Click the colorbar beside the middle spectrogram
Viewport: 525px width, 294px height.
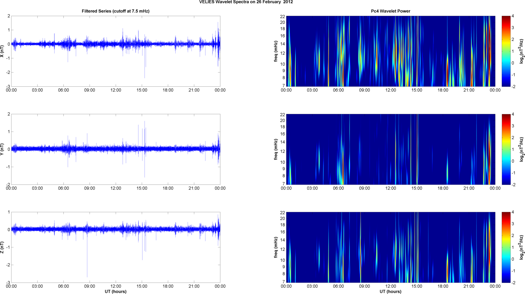point(506,149)
